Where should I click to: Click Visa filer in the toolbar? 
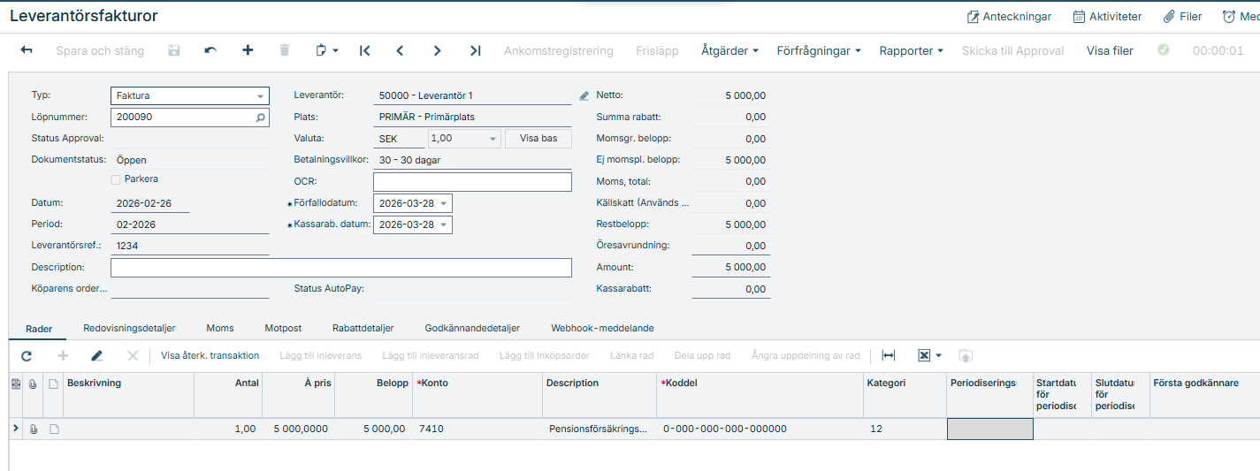pos(1110,50)
